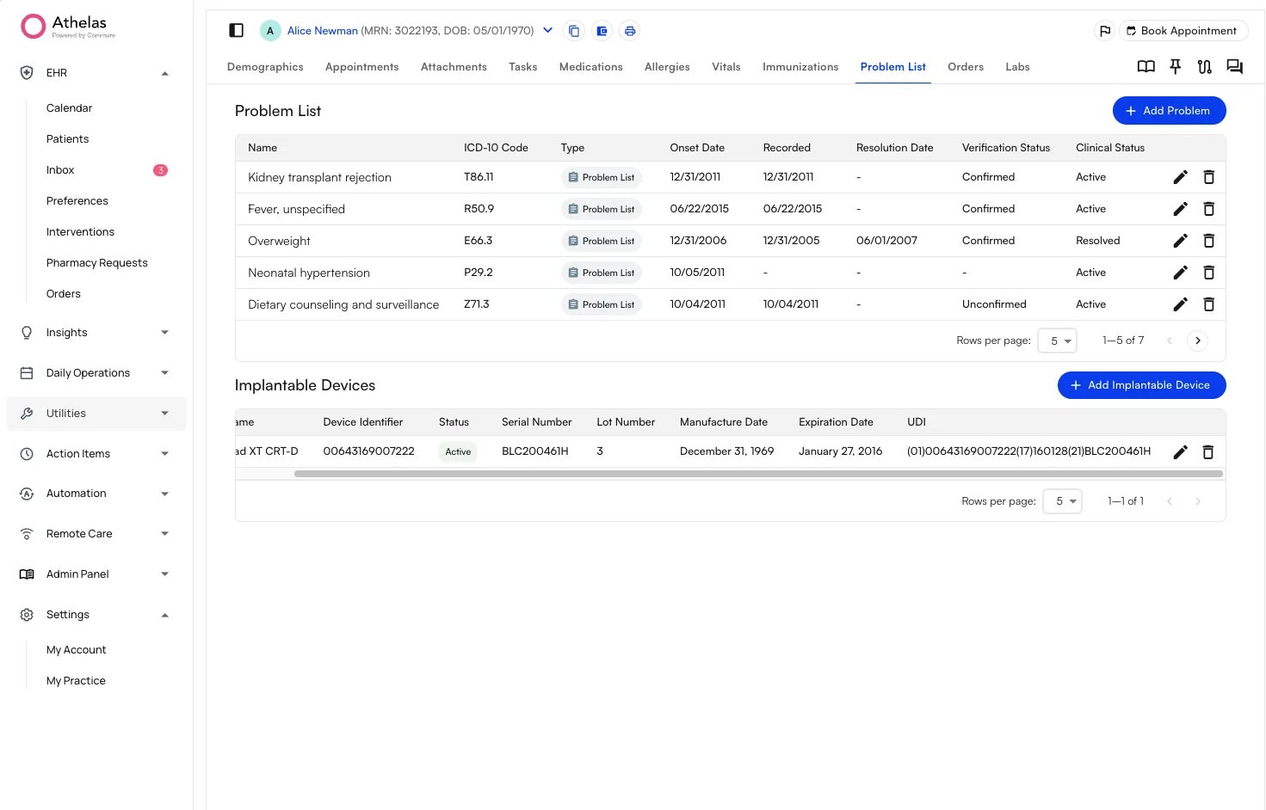Viewport: 1266px width, 810px height.
Task: Delete the CRT-D implantable device
Action: pyautogui.click(x=1207, y=451)
